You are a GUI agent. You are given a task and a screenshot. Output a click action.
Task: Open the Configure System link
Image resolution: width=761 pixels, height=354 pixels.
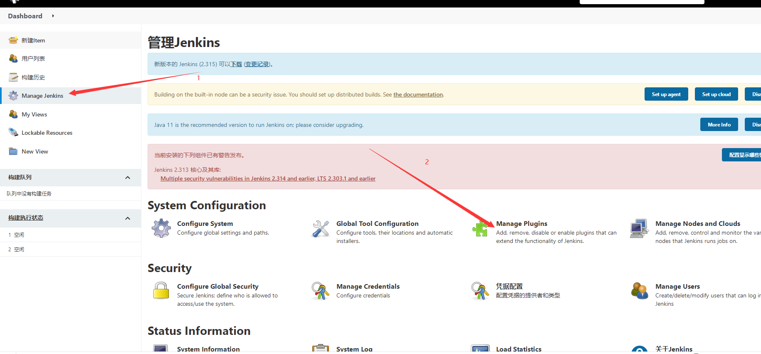click(205, 223)
